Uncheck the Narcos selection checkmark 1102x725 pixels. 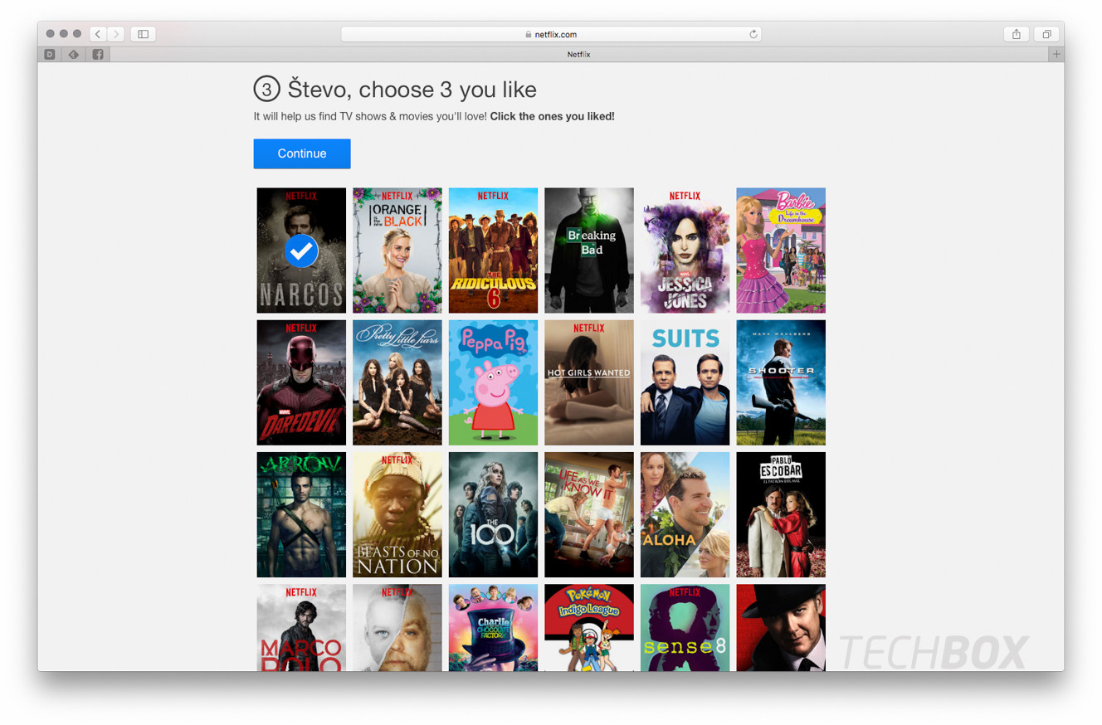point(301,251)
